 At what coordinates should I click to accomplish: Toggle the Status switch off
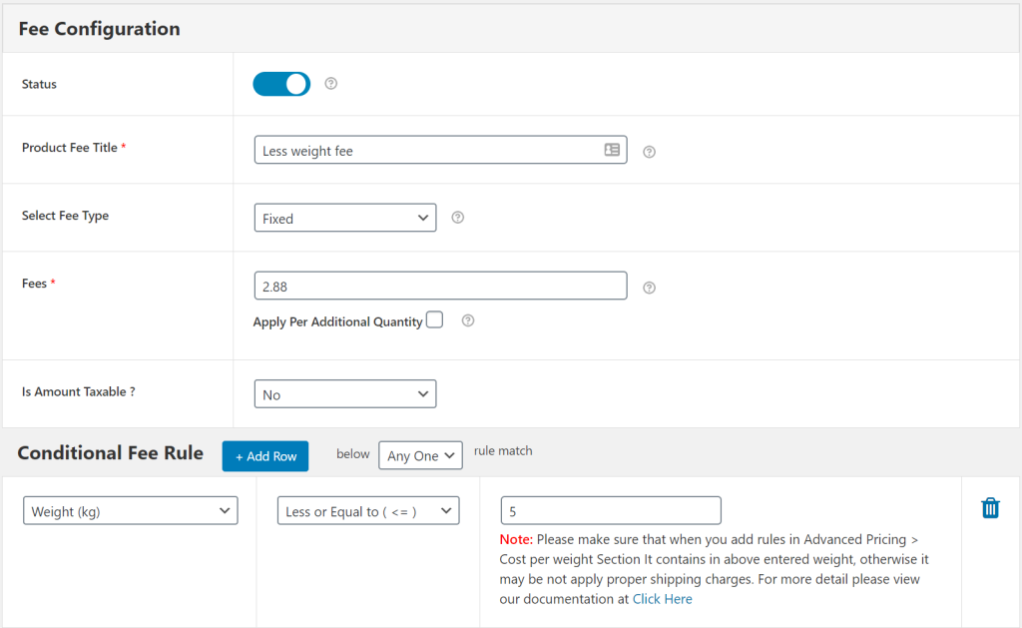[281, 84]
